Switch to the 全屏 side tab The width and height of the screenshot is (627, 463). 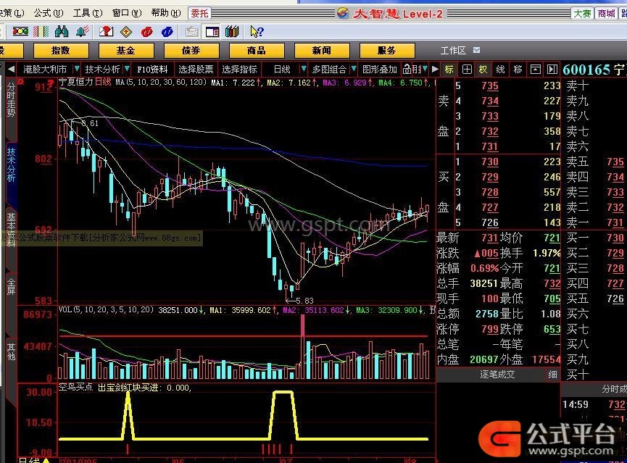pos(11,286)
